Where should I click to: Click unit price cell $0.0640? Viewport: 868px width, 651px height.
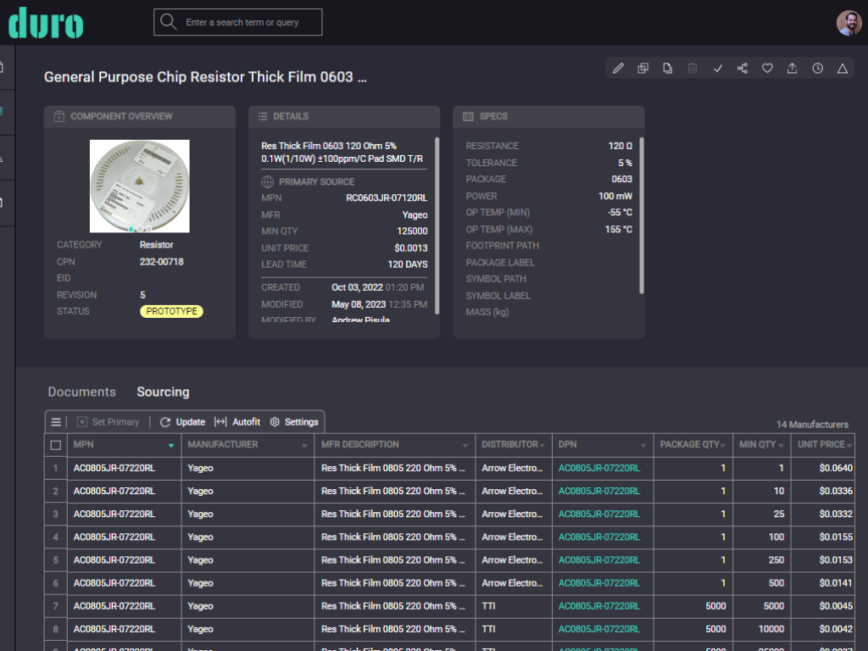822,468
